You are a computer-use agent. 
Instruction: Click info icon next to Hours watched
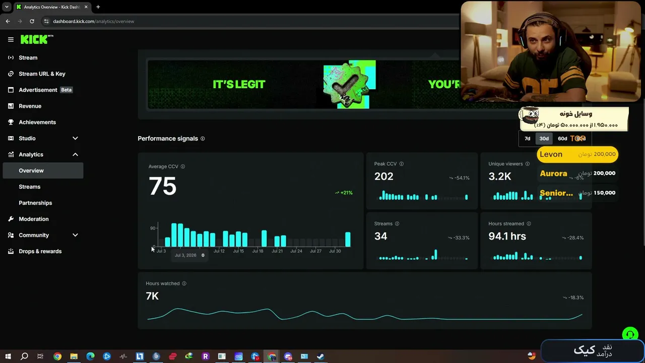(x=184, y=283)
